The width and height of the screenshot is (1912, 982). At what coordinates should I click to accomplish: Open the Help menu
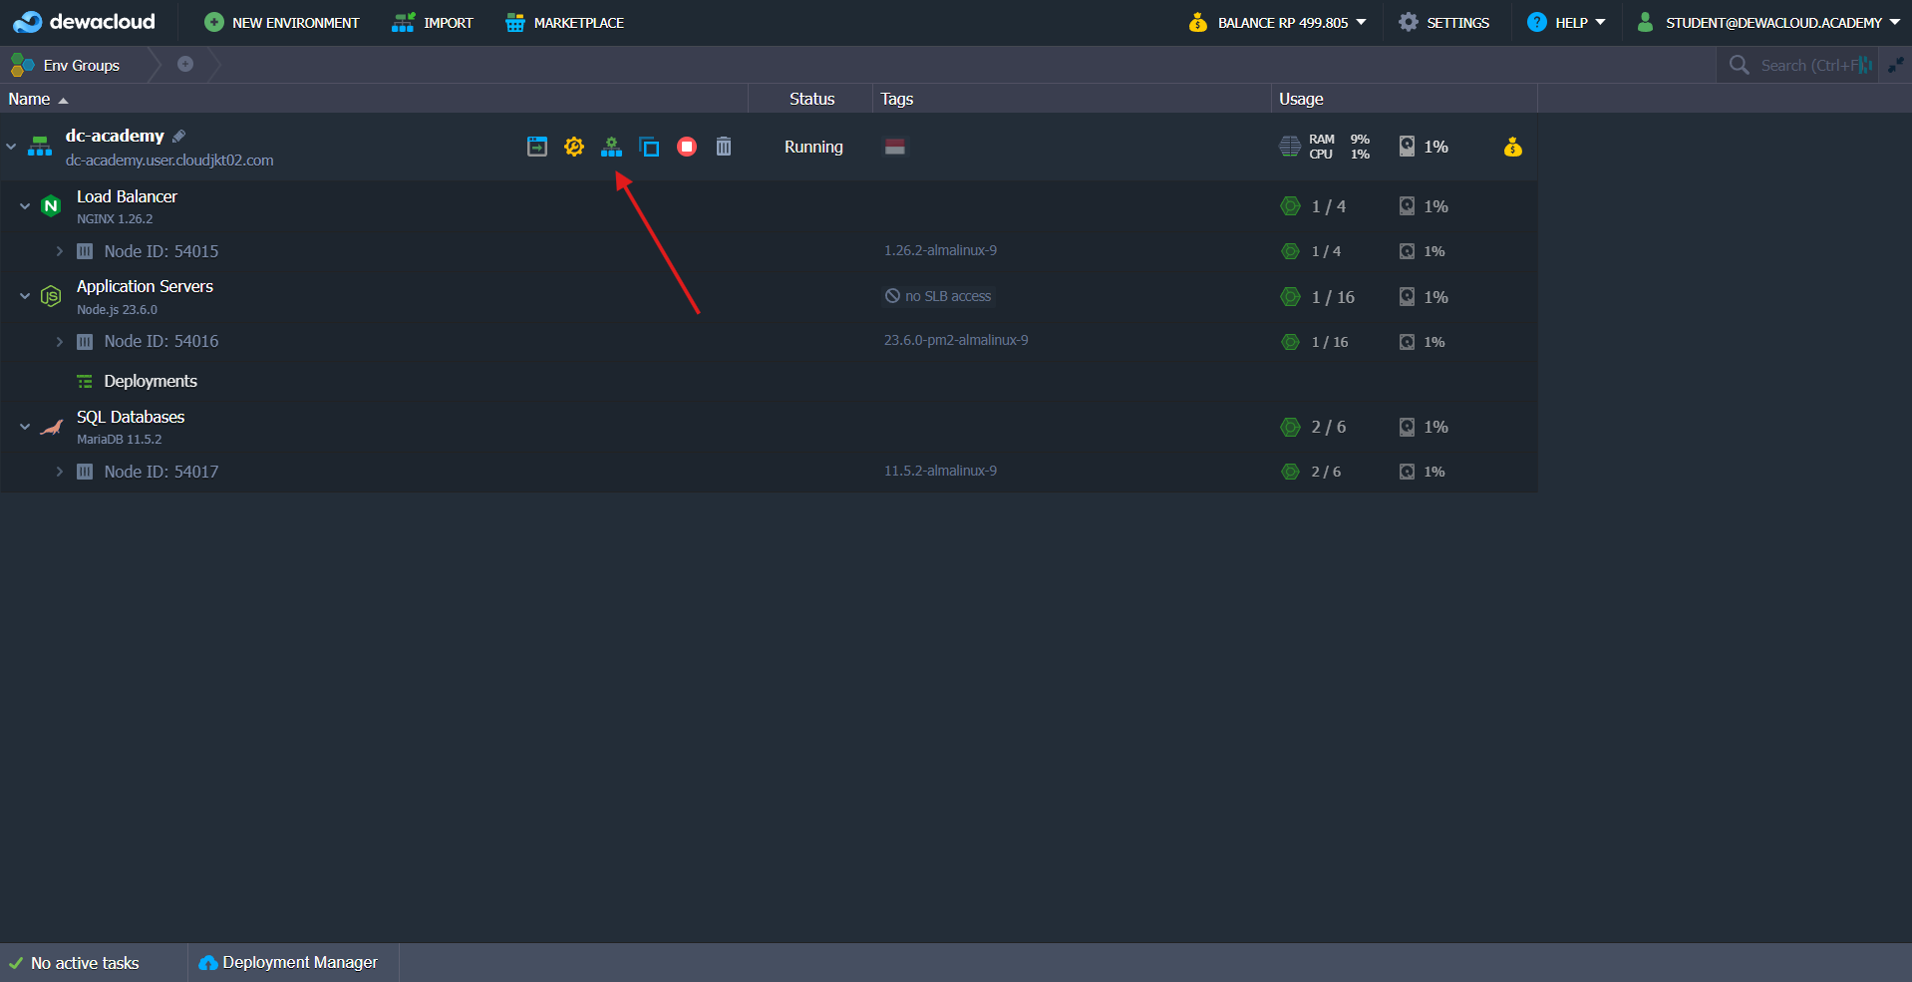(x=1568, y=22)
